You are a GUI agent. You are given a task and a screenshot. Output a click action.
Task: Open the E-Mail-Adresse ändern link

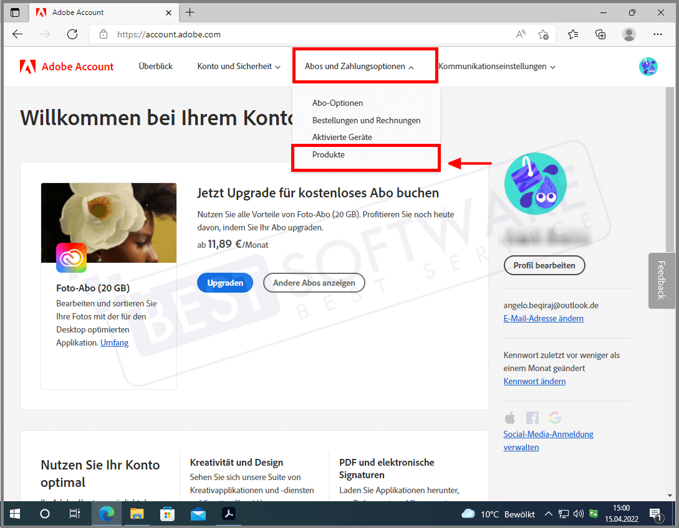543,318
